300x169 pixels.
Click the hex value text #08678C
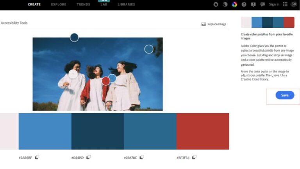tap(130, 158)
